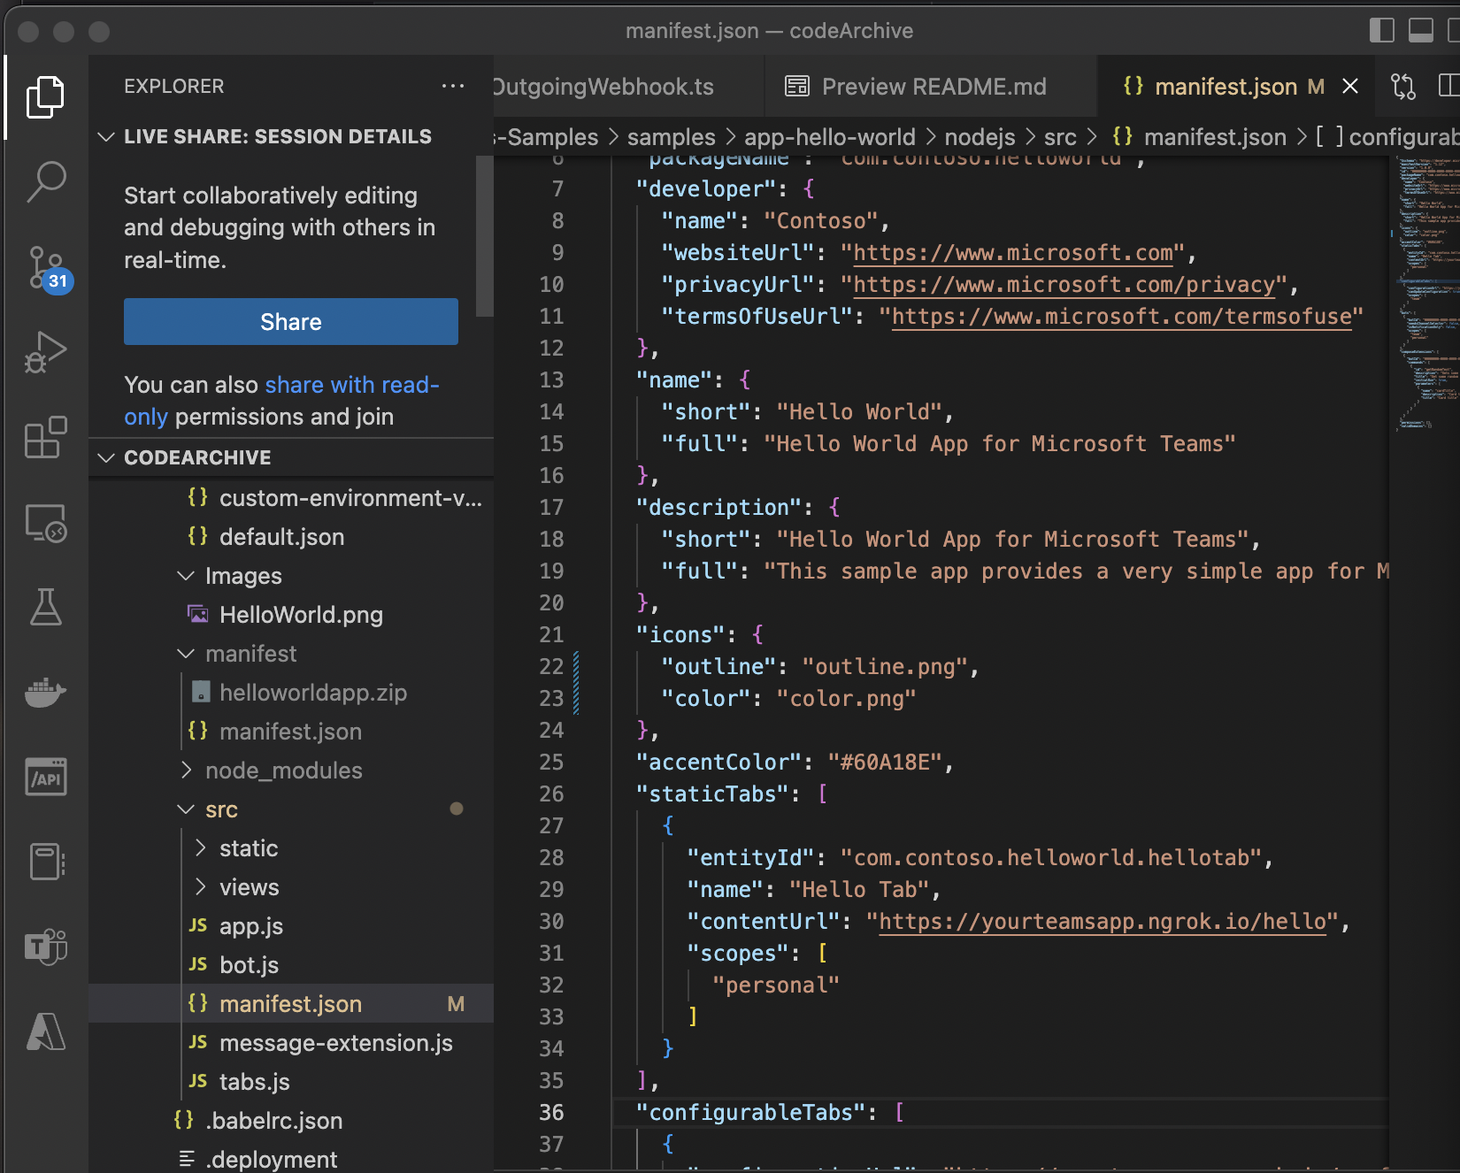
Task: Open the Search view
Action: coord(45,181)
